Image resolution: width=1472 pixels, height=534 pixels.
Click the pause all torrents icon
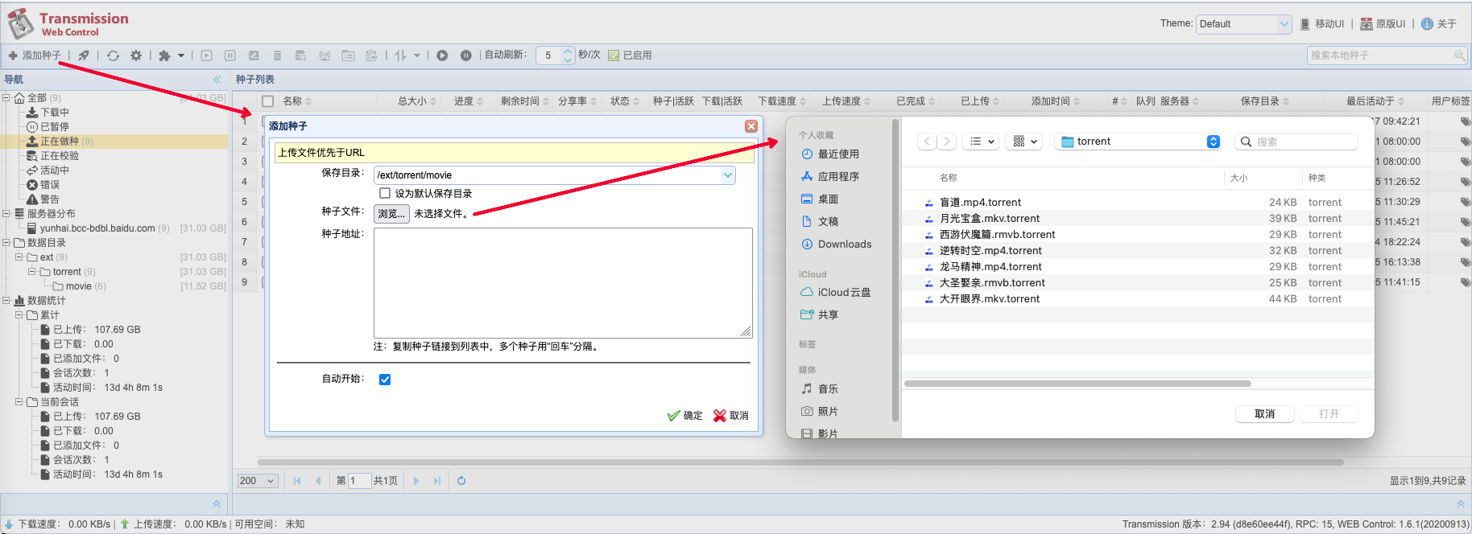pyautogui.click(x=465, y=55)
